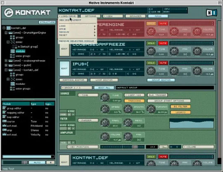Click the key position modulation intensity slider
This screenshot has width=223, height=172.
123,147
